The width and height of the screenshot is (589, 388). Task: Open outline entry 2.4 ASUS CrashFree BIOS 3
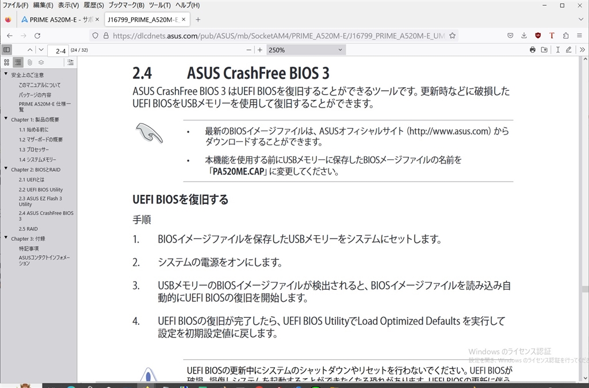click(x=46, y=216)
